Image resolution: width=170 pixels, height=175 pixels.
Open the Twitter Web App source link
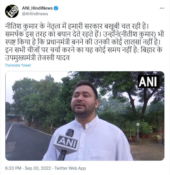[x=70, y=168]
